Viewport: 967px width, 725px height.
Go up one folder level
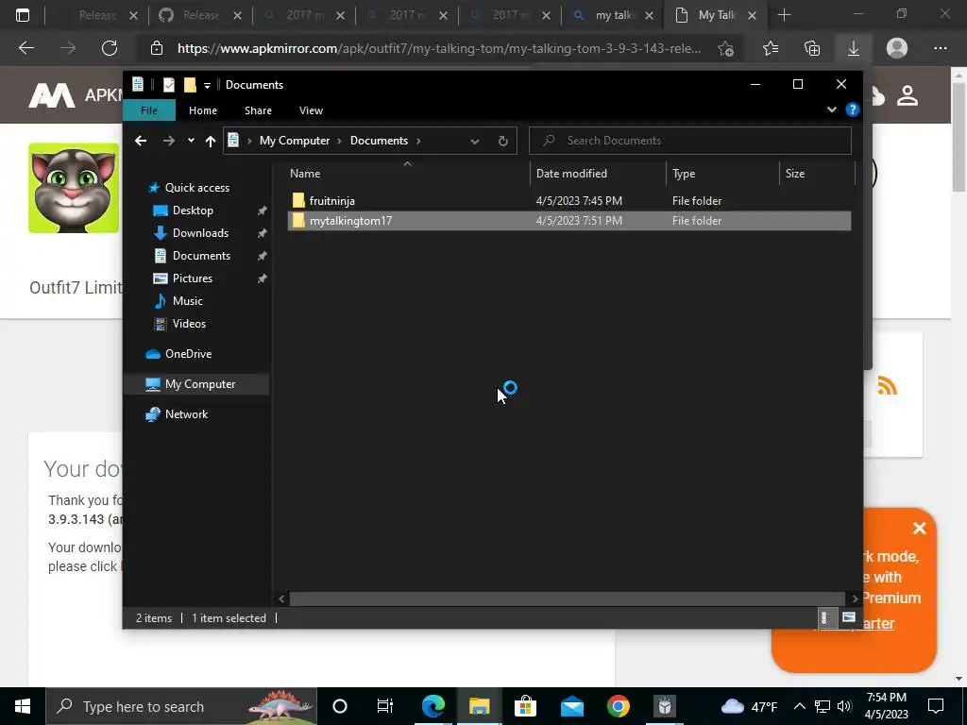211,142
